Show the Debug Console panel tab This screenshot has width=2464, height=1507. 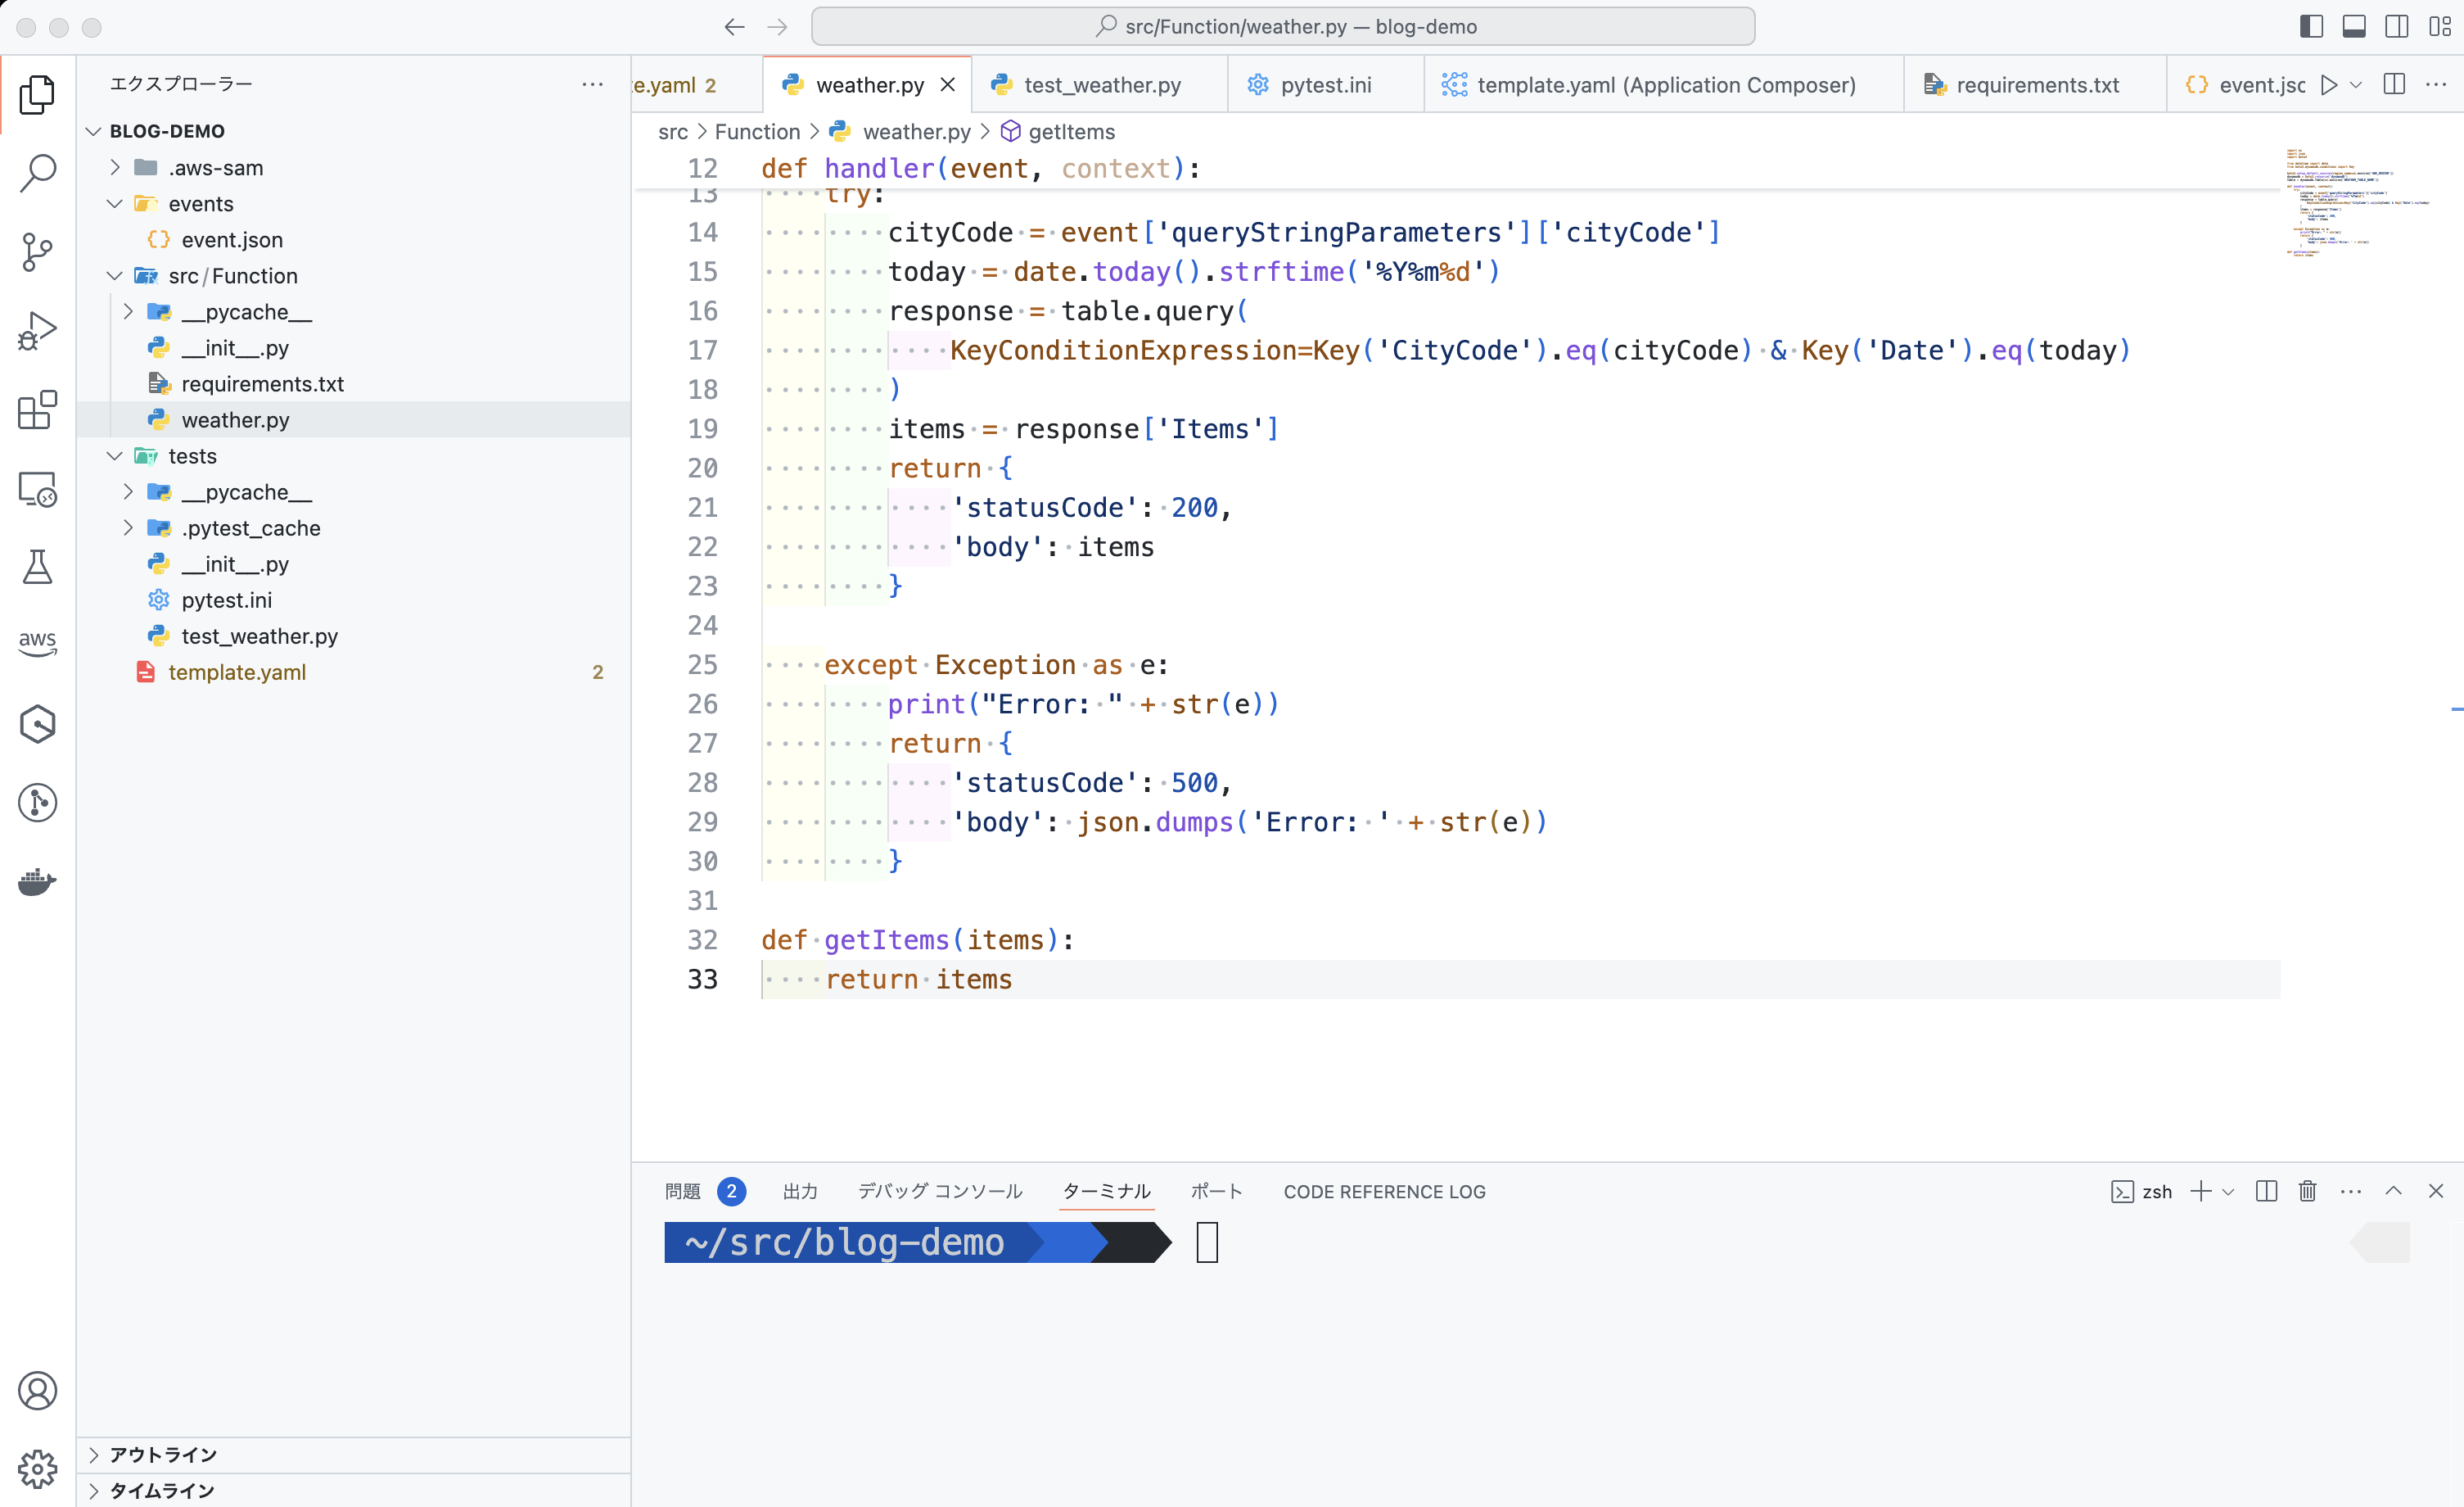(x=940, y=1191)
